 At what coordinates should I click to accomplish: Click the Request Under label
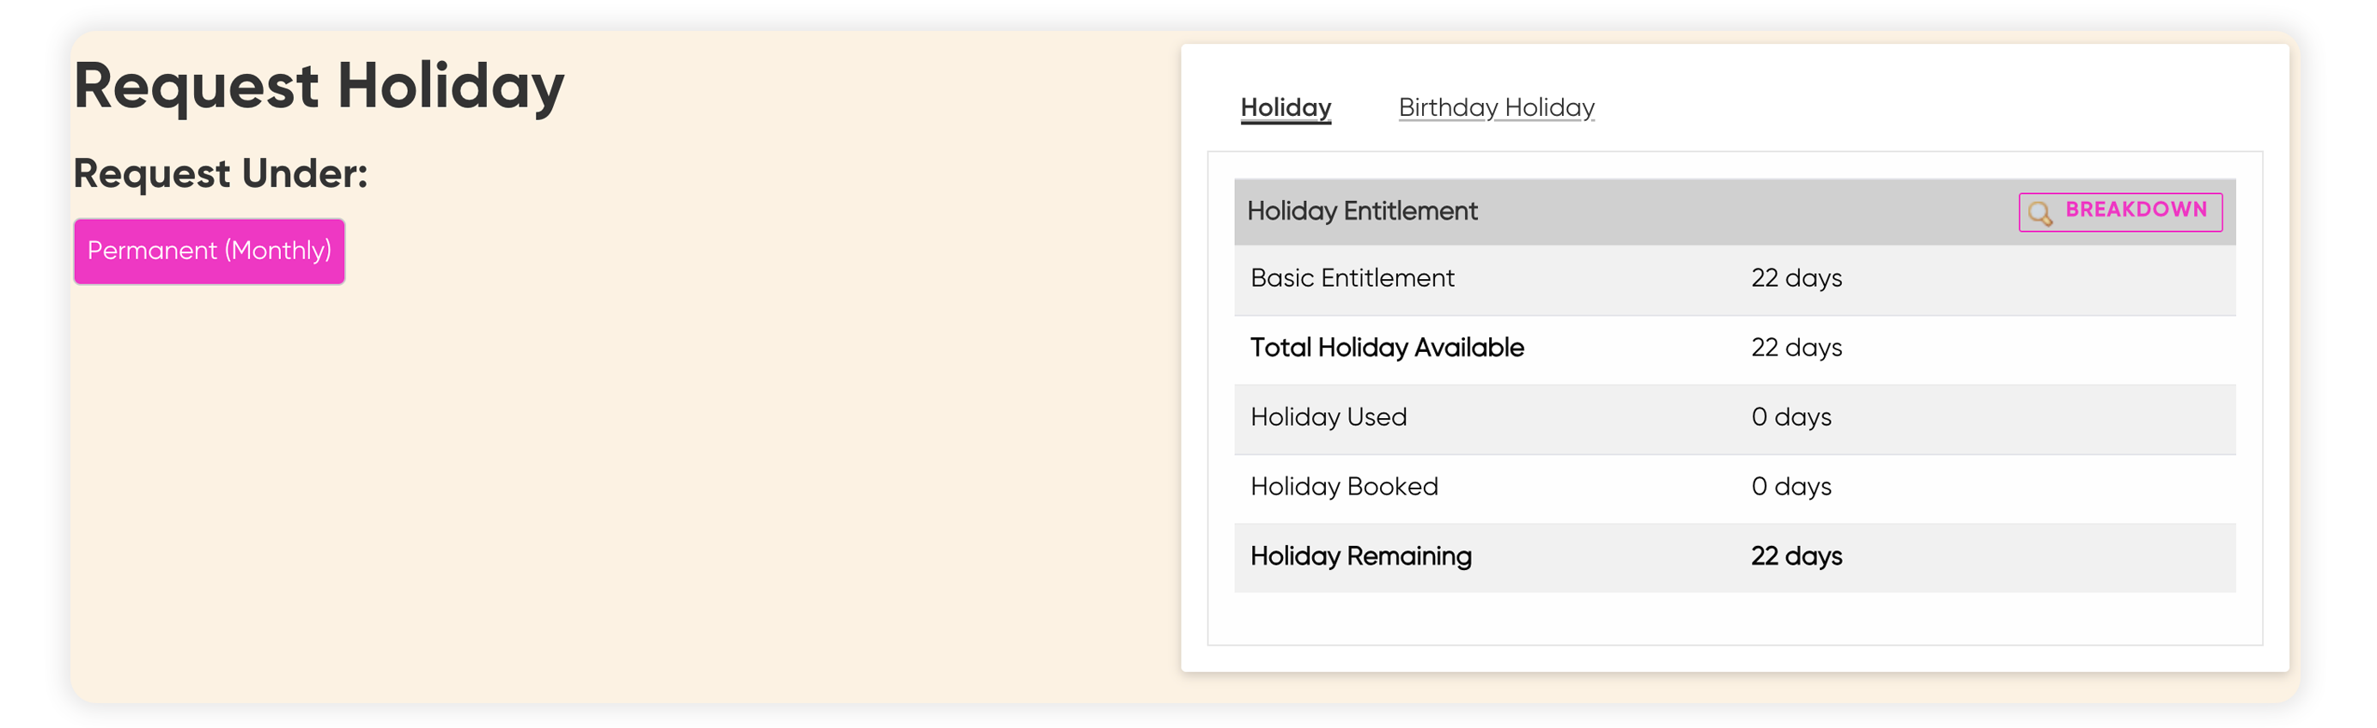[x=221, y=173]
